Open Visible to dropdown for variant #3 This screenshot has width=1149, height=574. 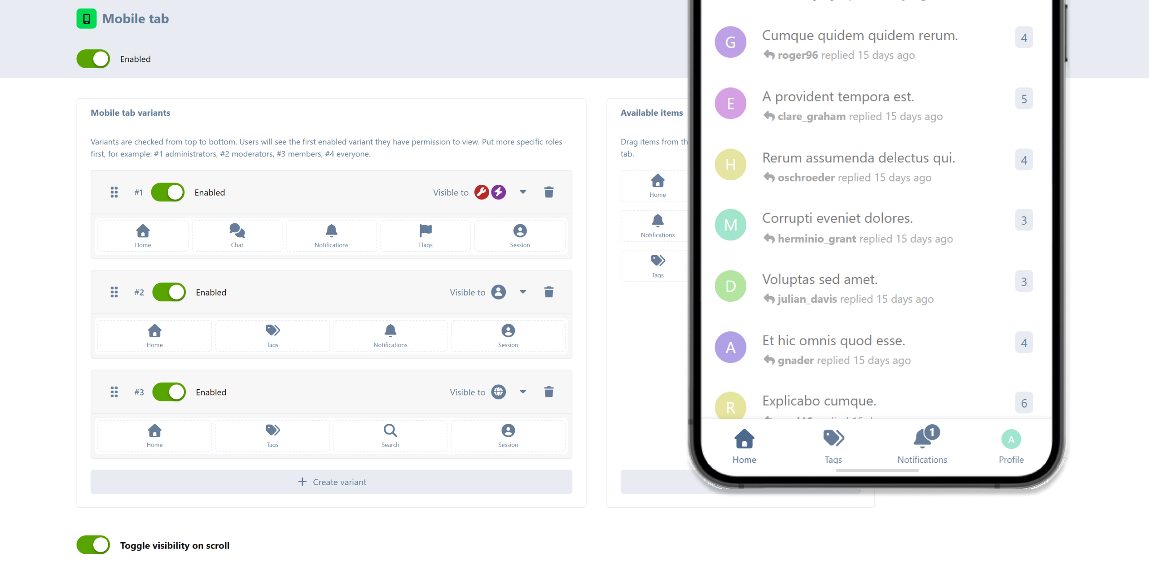[x=523, y=392]
